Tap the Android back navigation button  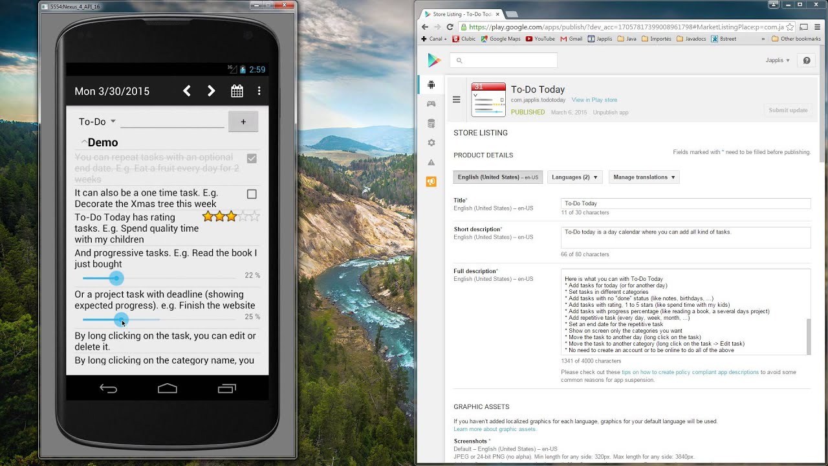pos(108,388)
